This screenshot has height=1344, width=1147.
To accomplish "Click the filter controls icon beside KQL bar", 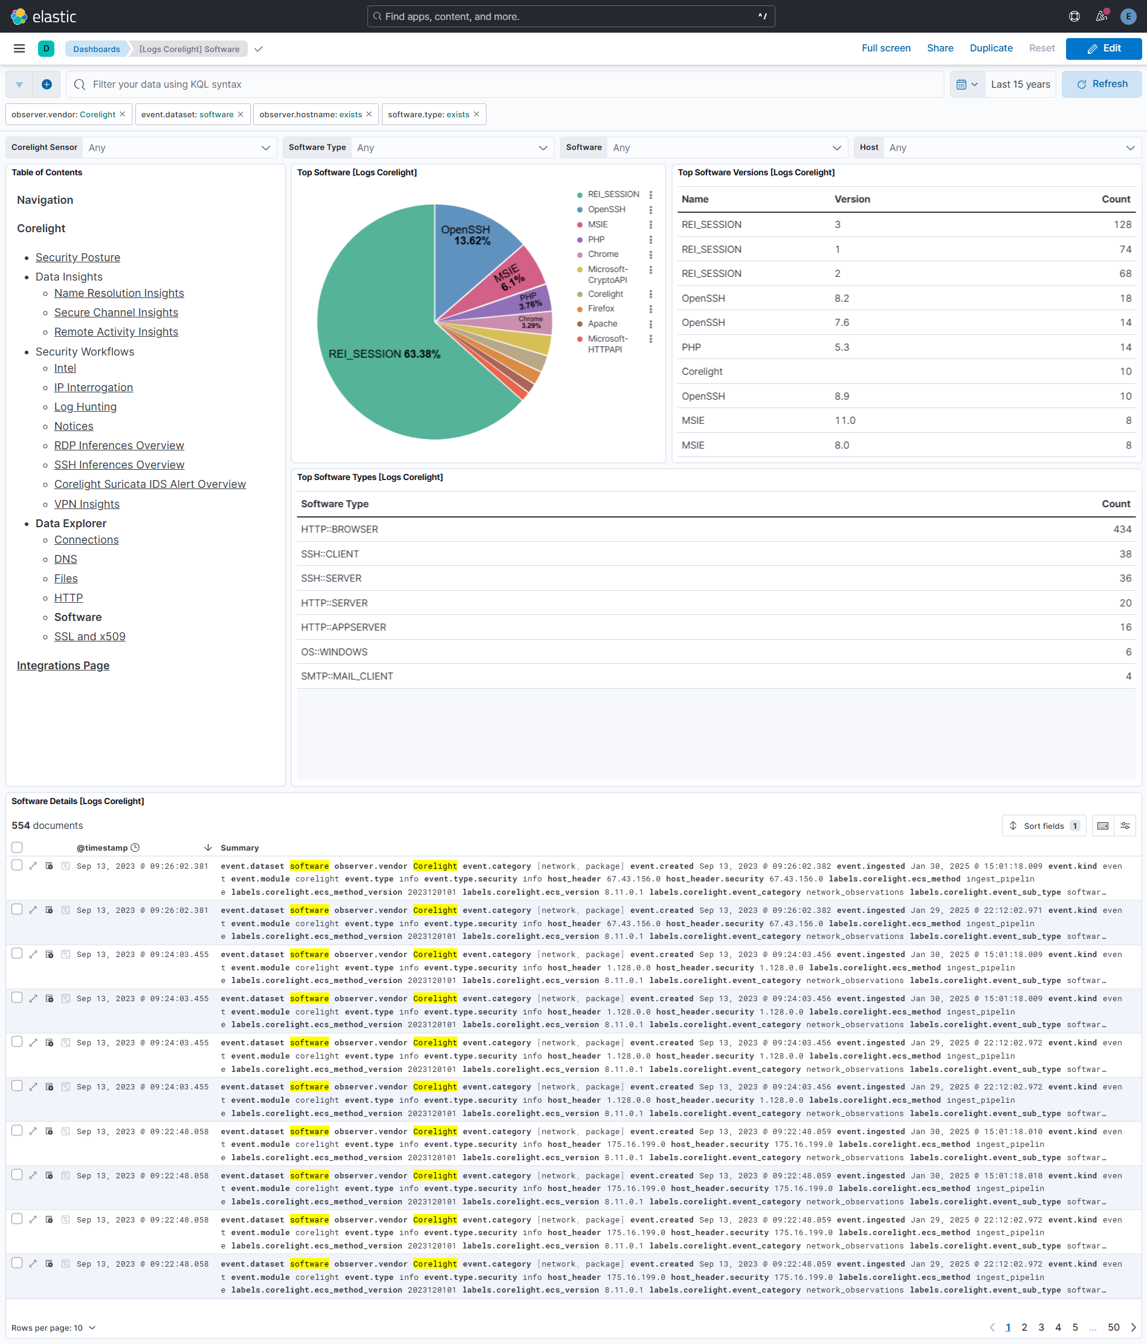I will (x=19, y=84).
